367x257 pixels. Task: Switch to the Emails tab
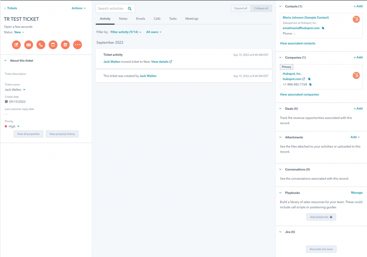[140, 19]
